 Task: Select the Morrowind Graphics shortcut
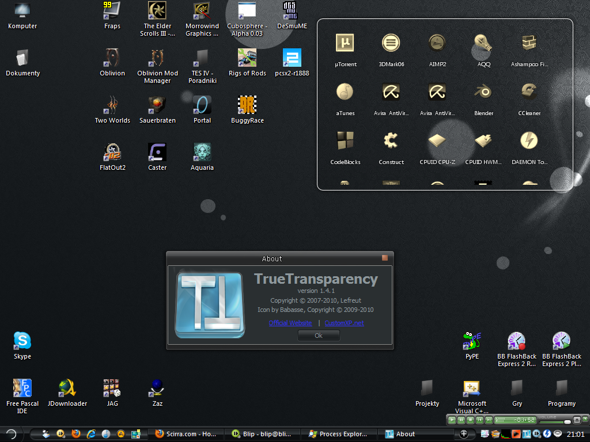click(x=202, y=19)
